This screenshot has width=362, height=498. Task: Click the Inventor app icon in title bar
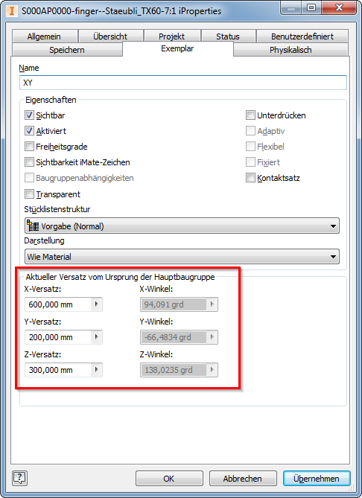[x=12, y=11]
